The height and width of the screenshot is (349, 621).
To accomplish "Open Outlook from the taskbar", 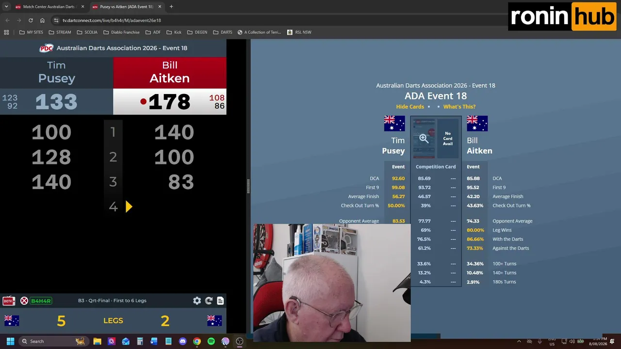I will (x=126, y=341).
